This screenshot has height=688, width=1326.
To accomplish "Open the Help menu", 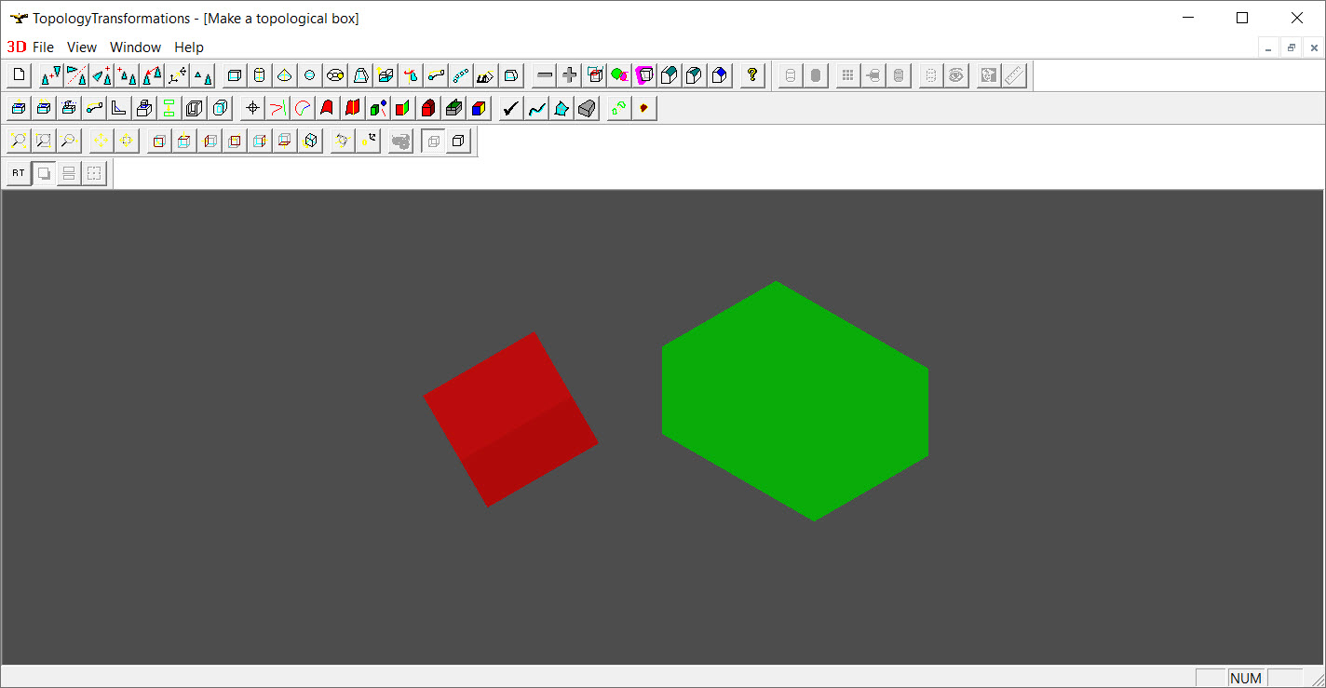I will tap(189, 47).
